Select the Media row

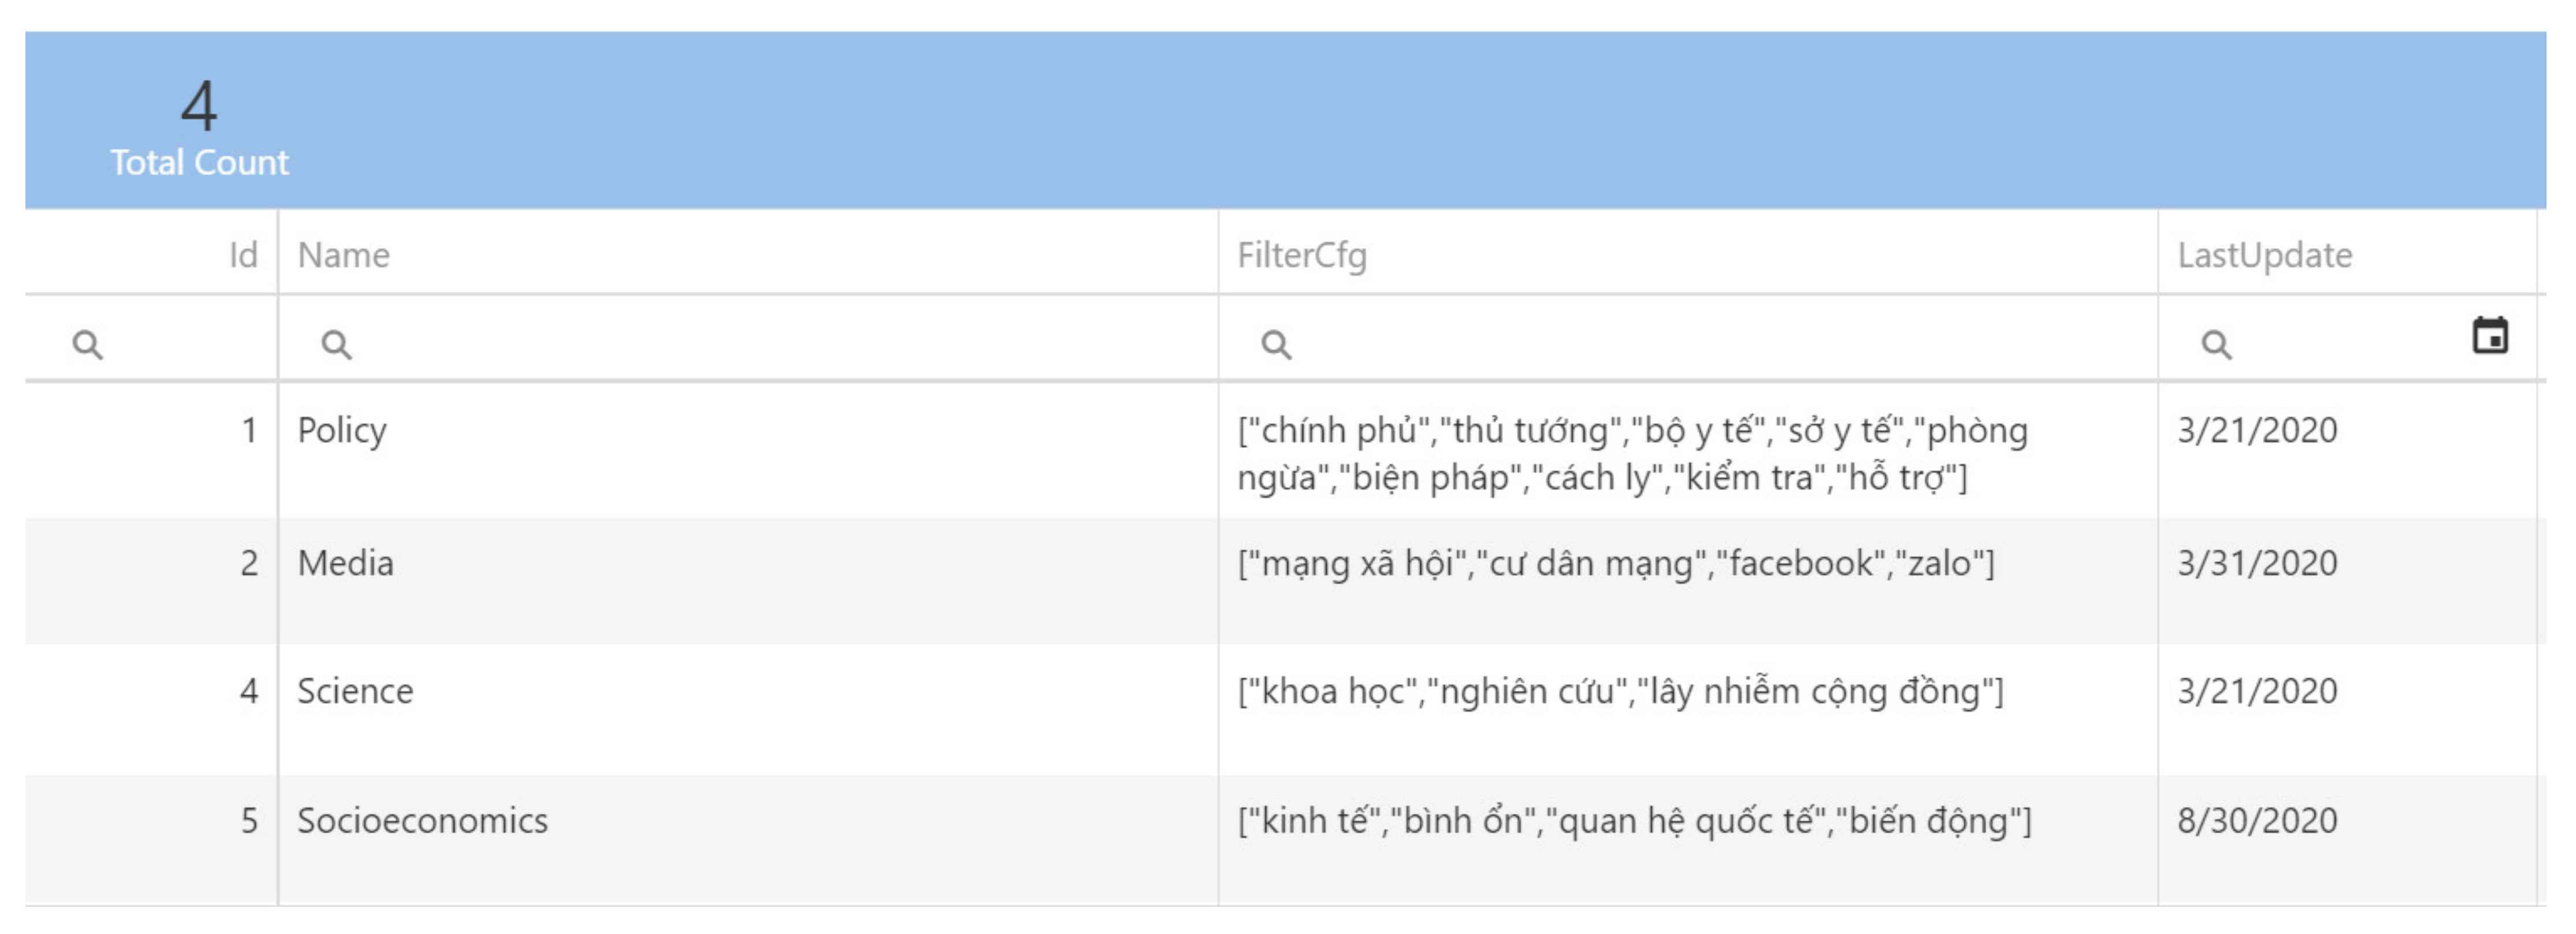point(1284,582)
